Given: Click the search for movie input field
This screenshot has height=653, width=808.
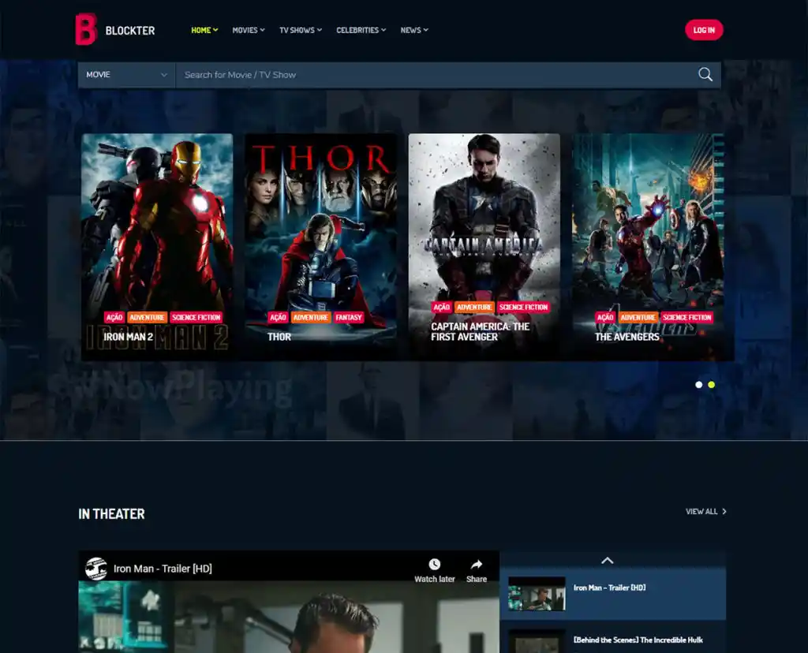Looking at the screenshot, I should coord(434,75).
